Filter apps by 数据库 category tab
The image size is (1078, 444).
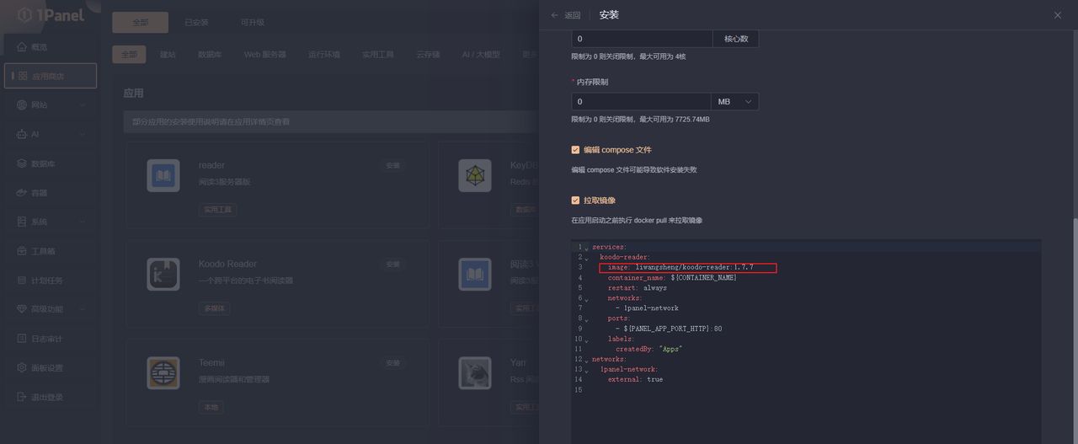pos(210,55)
